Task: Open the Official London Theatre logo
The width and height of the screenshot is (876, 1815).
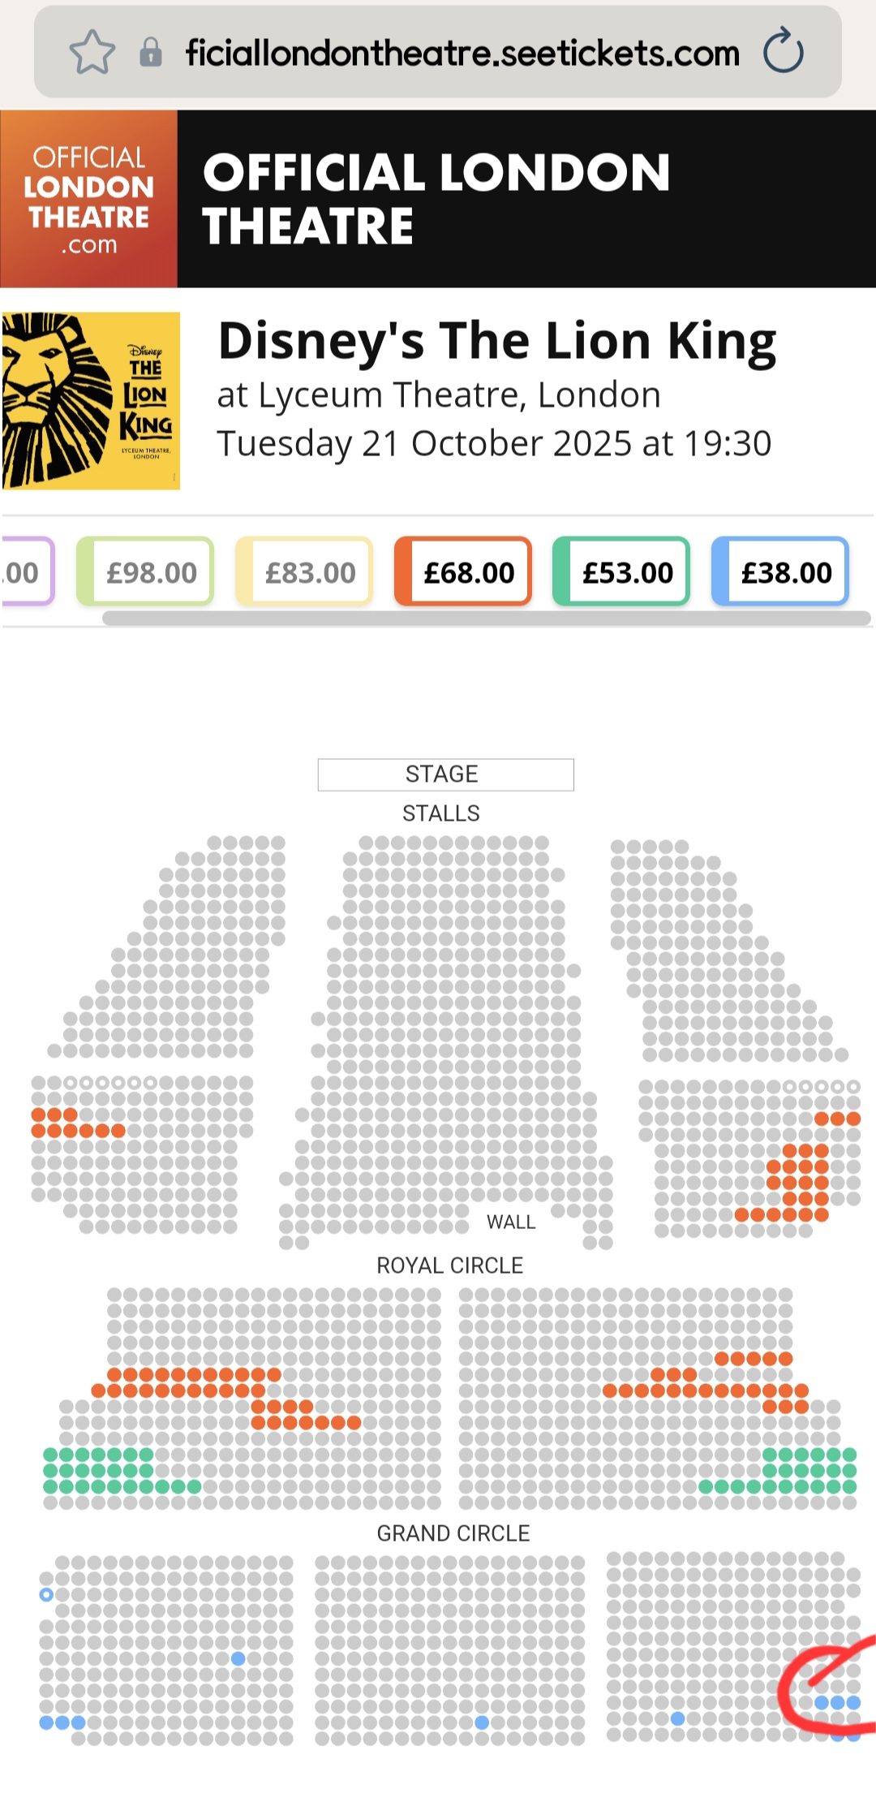Action: click(x=89, y=199)
